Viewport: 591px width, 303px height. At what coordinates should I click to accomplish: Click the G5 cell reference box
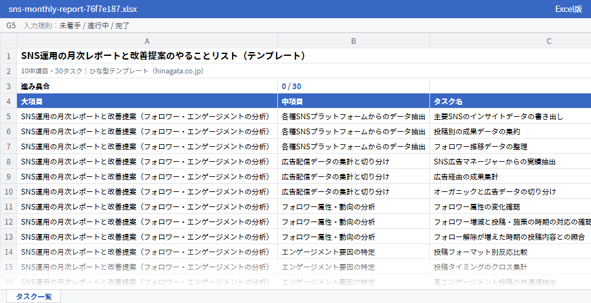11,26
